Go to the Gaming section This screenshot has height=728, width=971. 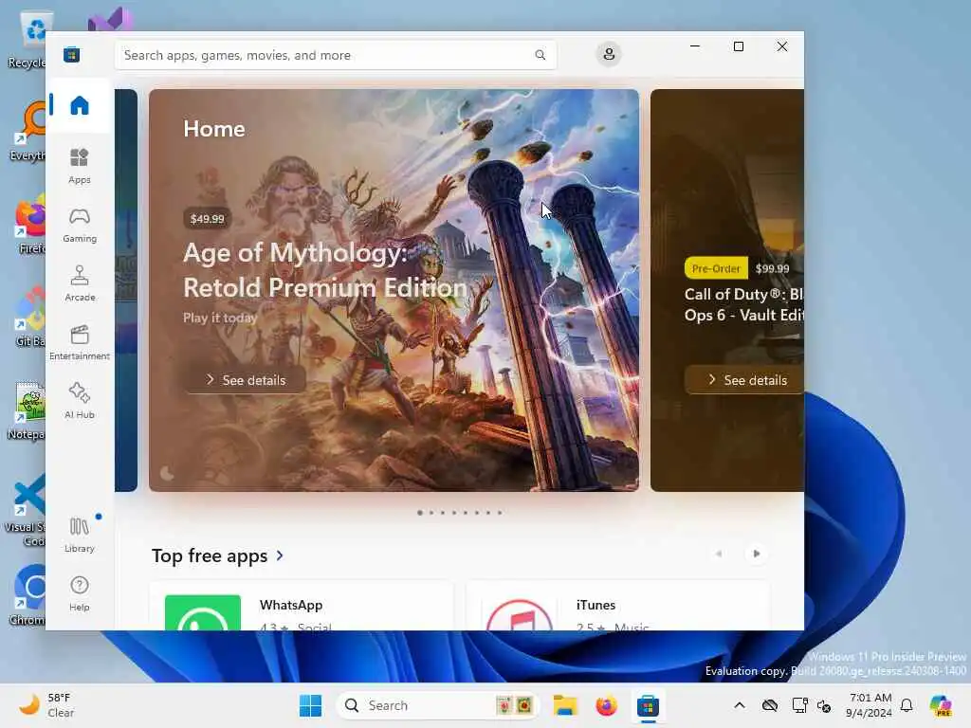point(80,225)
